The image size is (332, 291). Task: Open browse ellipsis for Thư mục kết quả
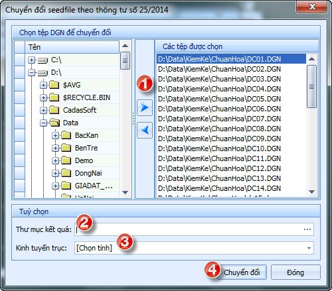(307, 229)
